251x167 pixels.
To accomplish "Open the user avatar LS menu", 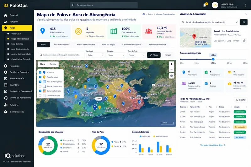I will pyautogui.click(x=215, y=5).
